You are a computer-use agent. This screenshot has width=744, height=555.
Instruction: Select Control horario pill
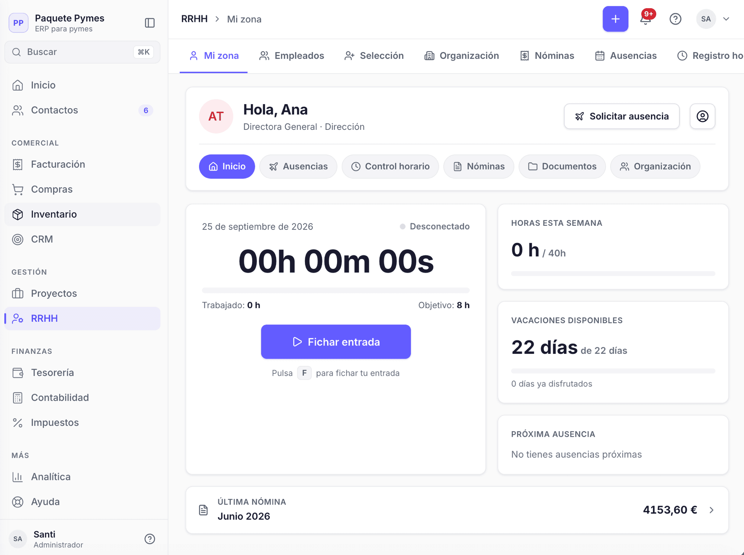coord(390,167)
